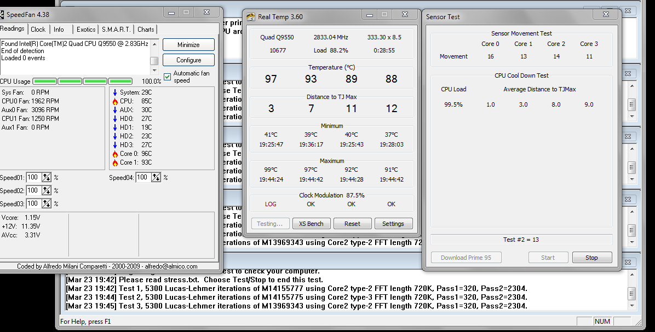Click the blue arrow icon beside HD0: 27C
Image resolution: width=655 pixels, height=332 pixels.
click(115, 119)
